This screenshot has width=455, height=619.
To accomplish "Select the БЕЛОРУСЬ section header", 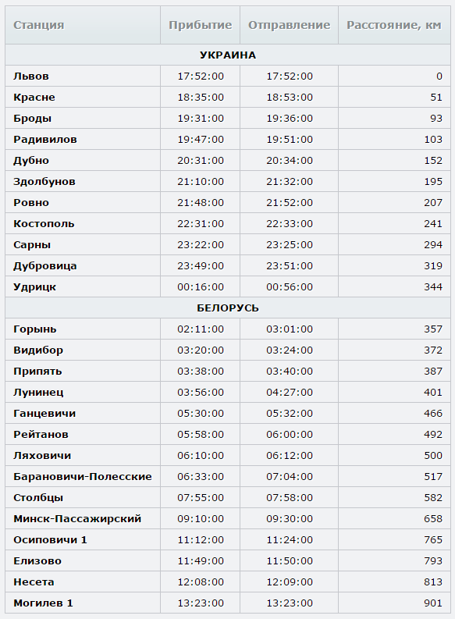I will tap(228, 308).
